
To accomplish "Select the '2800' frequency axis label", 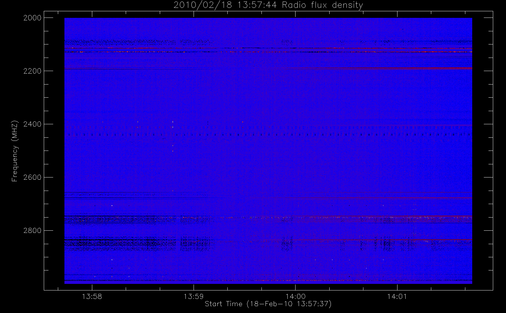I will (x=33, y=231).
